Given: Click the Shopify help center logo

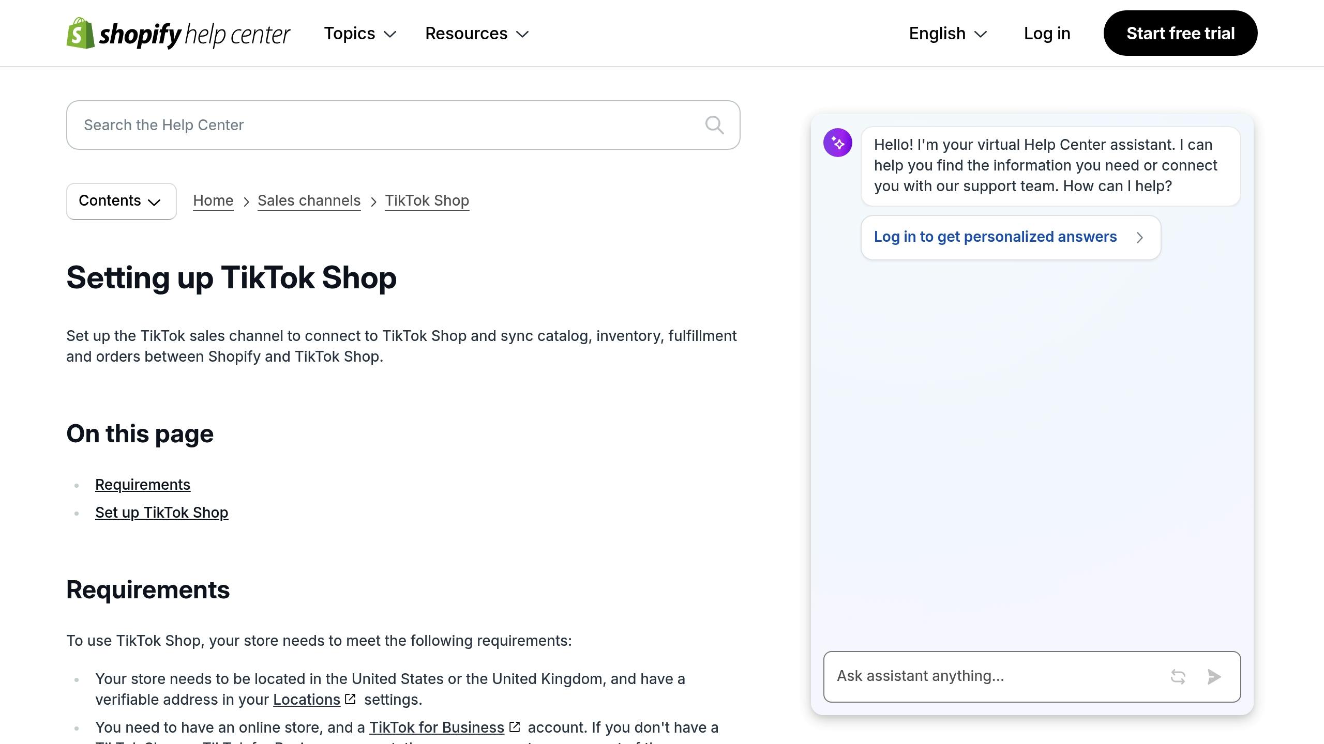Looking at the screenshot, I should [x=178, y=34].
